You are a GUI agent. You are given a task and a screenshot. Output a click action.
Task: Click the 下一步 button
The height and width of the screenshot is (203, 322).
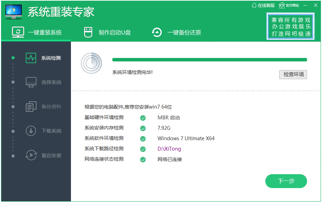tap(286, 181)
